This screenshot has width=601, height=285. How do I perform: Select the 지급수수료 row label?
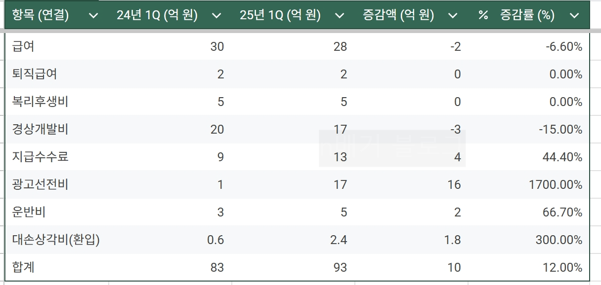click(41, 157)
